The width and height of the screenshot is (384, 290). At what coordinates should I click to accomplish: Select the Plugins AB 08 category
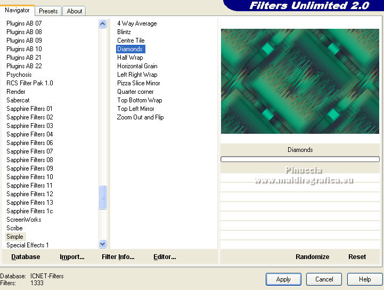click(24, 32)
